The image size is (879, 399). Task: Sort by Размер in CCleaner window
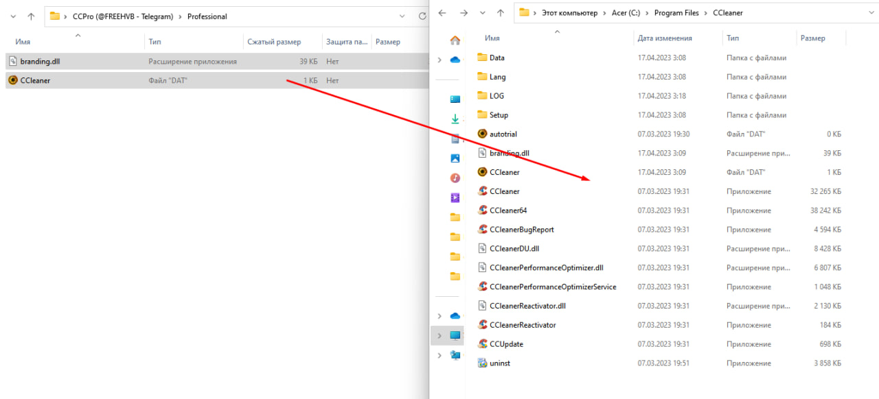pos(813,38)
